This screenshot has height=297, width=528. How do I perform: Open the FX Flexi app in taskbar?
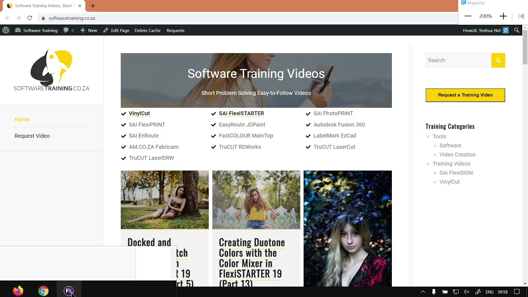click(x=68, y=291)
